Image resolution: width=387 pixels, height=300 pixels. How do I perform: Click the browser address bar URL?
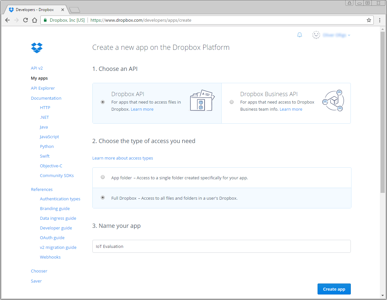[x=141, y=20]
